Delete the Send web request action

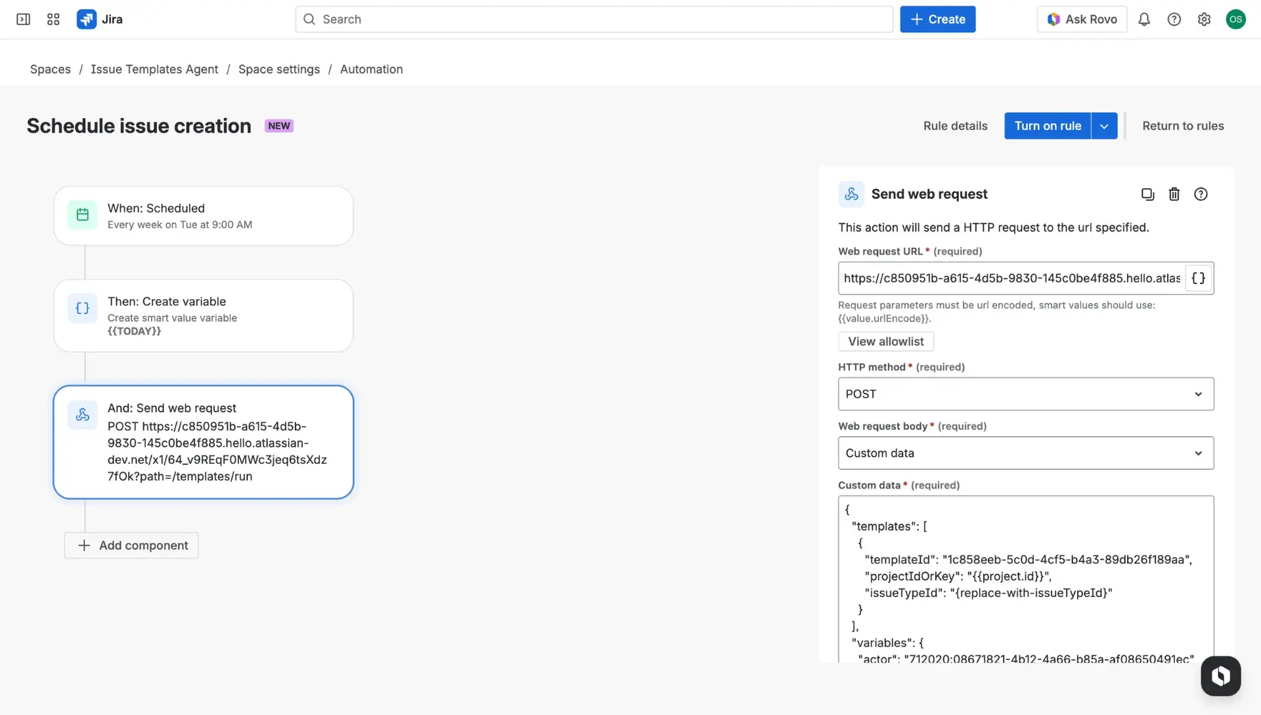click(1174, 194)
